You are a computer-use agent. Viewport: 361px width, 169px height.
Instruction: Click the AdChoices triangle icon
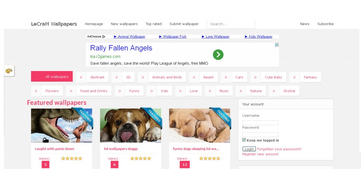pyautogui.click(x=104, y=37)
